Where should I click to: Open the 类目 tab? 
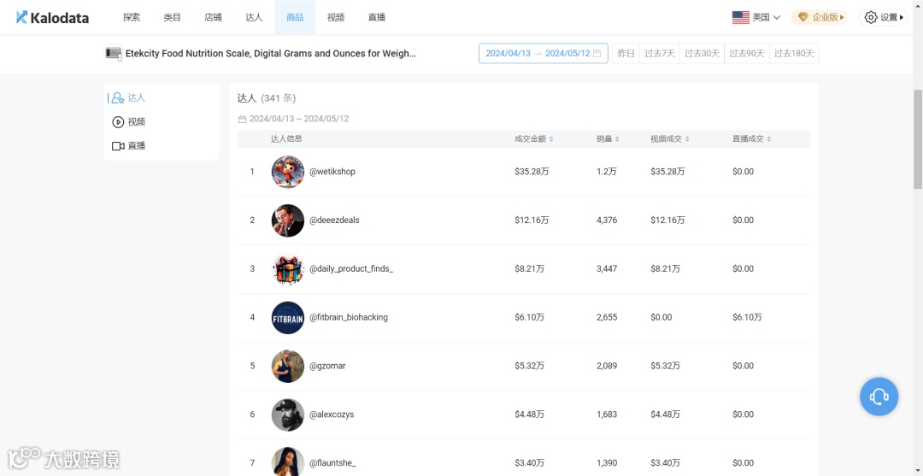[172, 18]
